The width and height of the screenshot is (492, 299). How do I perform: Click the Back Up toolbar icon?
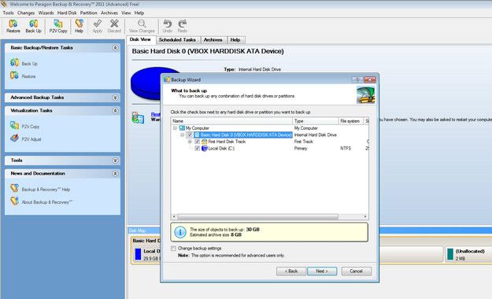[33, 24]
